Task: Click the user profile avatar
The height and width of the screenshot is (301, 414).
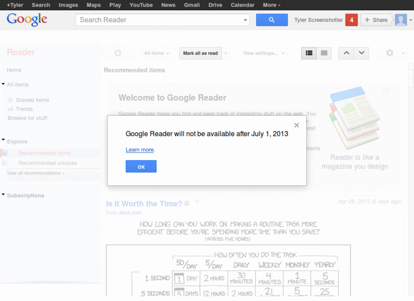Action: click(x=401, y=20)
